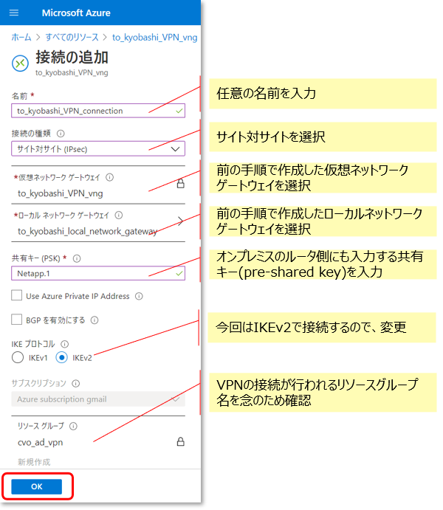Click info icon beside Use Azure Private IP Address
This screenshot has width=443, height=510.
139,296
